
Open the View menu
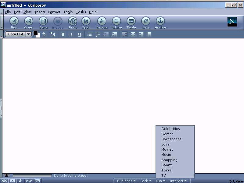tap(27, 12)
